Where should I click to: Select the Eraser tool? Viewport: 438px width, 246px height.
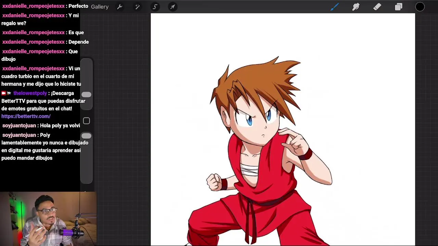[x=377, y=7]
